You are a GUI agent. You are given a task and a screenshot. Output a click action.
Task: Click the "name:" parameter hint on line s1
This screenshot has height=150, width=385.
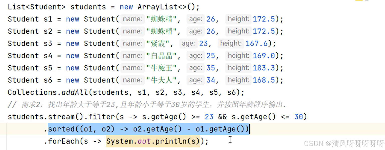(133, 19)
